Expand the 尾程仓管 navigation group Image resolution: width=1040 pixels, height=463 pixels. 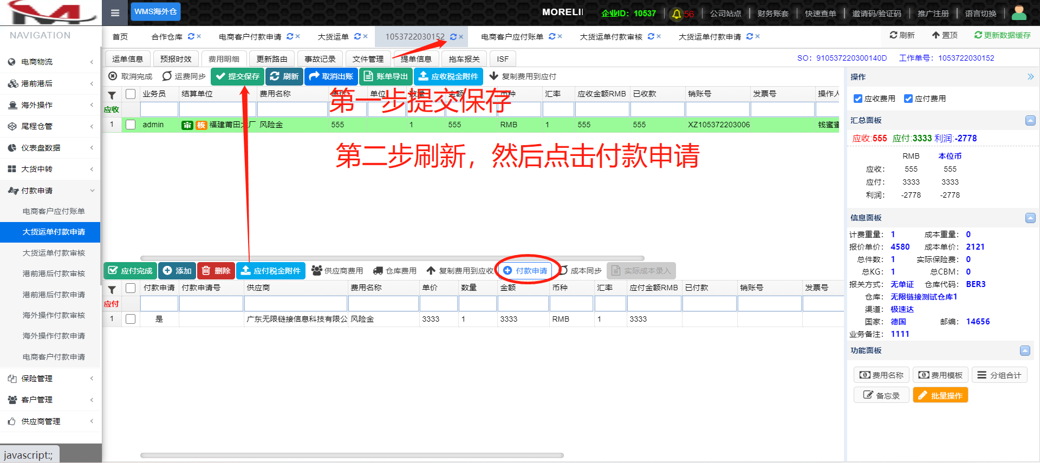(x=50, y=126)
